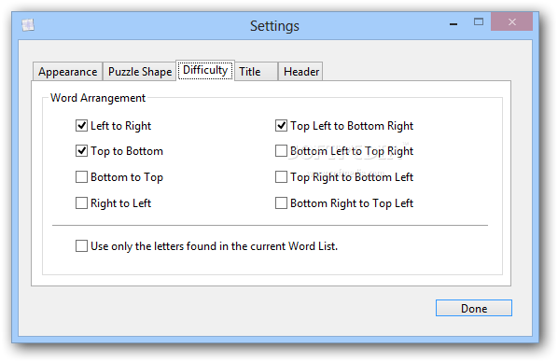The image size is (558, 362).
Task: Open the Header tab
Action: [x=300, y=72]
